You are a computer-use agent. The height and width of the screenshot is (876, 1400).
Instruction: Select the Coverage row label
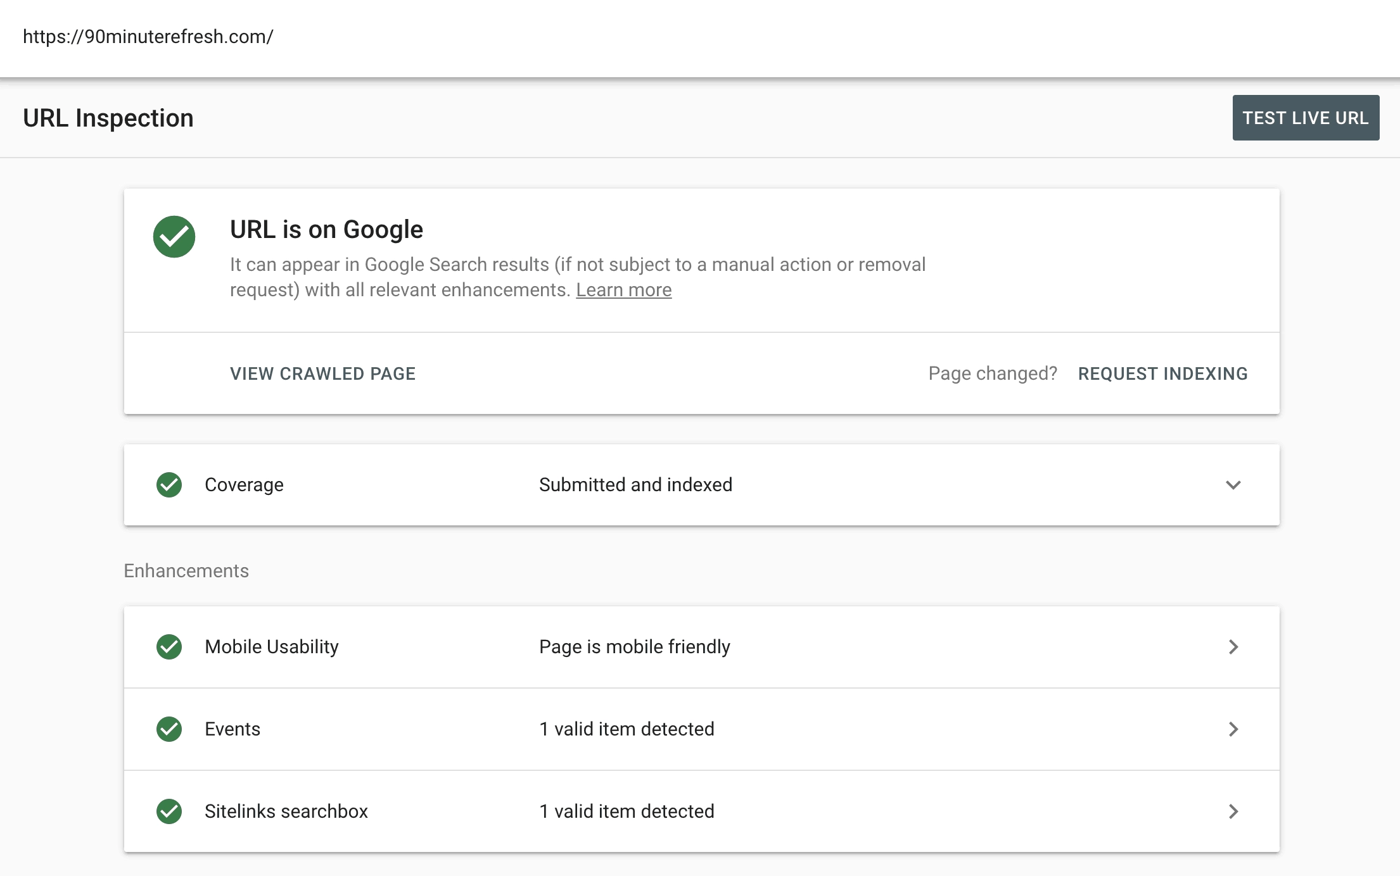pos(244,485)
